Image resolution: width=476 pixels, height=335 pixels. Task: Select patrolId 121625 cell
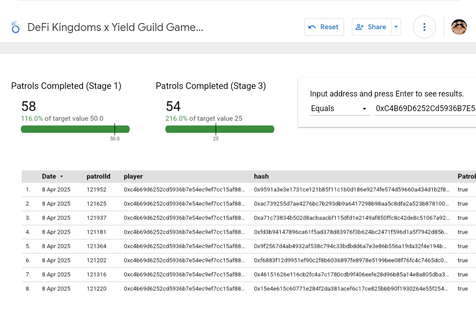97,204
